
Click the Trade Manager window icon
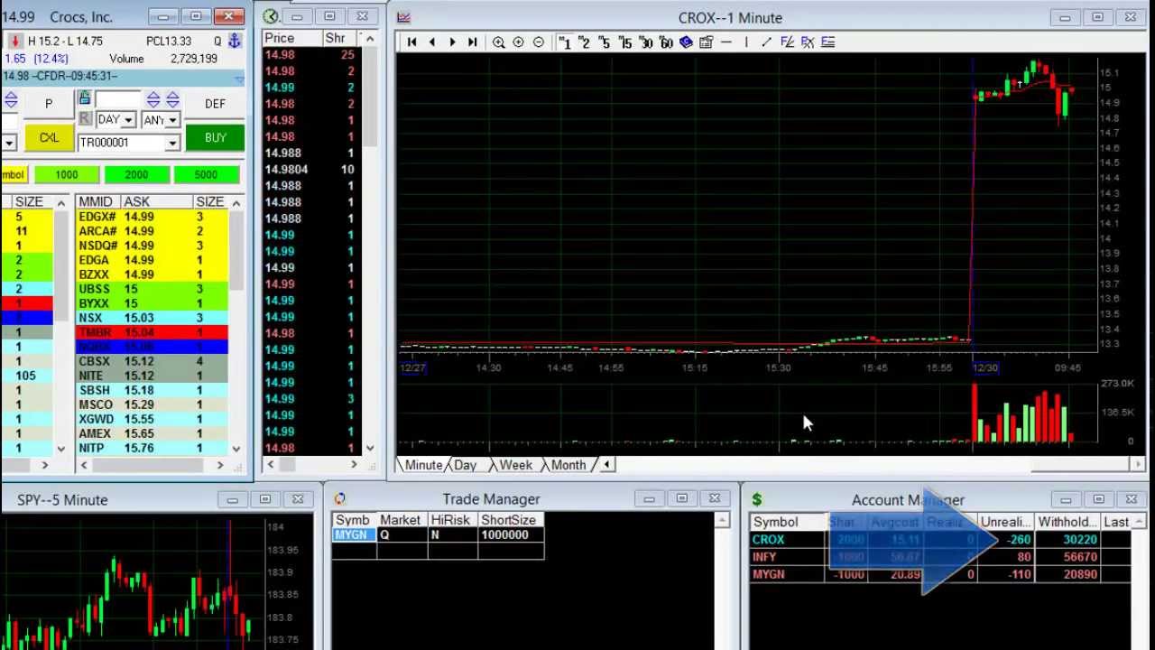(339, 498)
